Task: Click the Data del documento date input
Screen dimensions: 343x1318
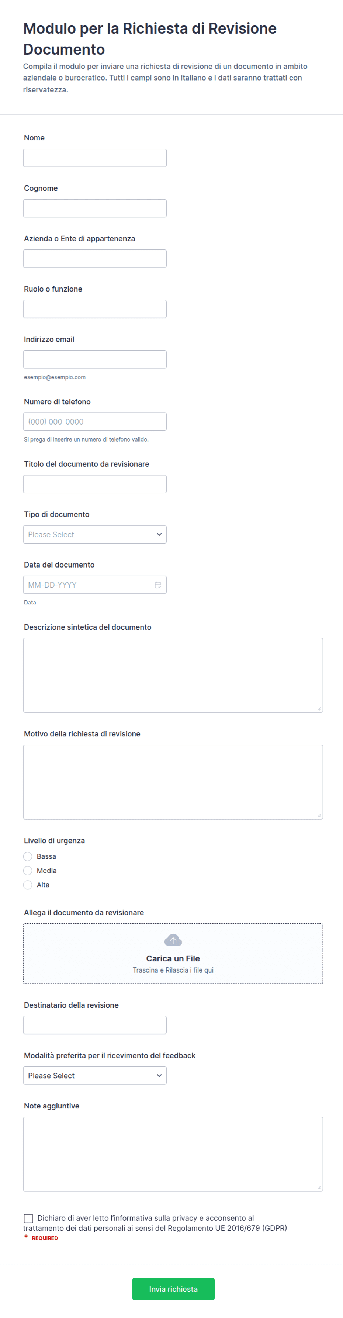Action: point(95,585)
